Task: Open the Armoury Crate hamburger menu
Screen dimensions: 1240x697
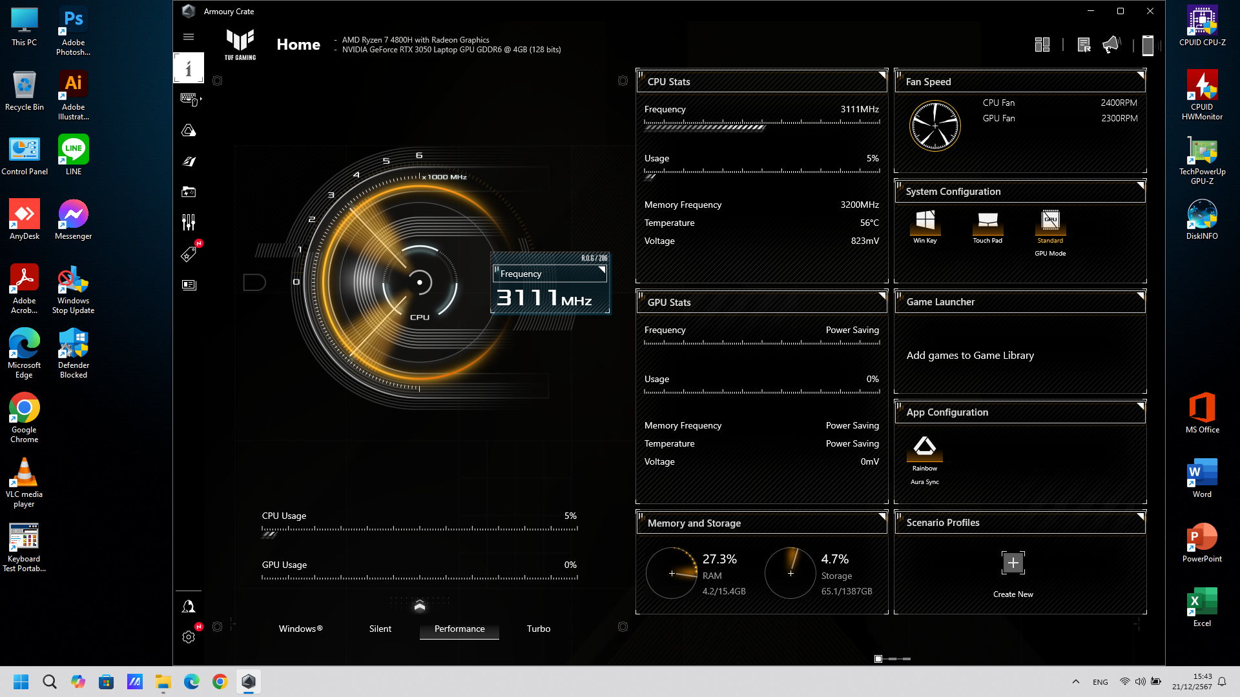Action: (x=189, y=37)
